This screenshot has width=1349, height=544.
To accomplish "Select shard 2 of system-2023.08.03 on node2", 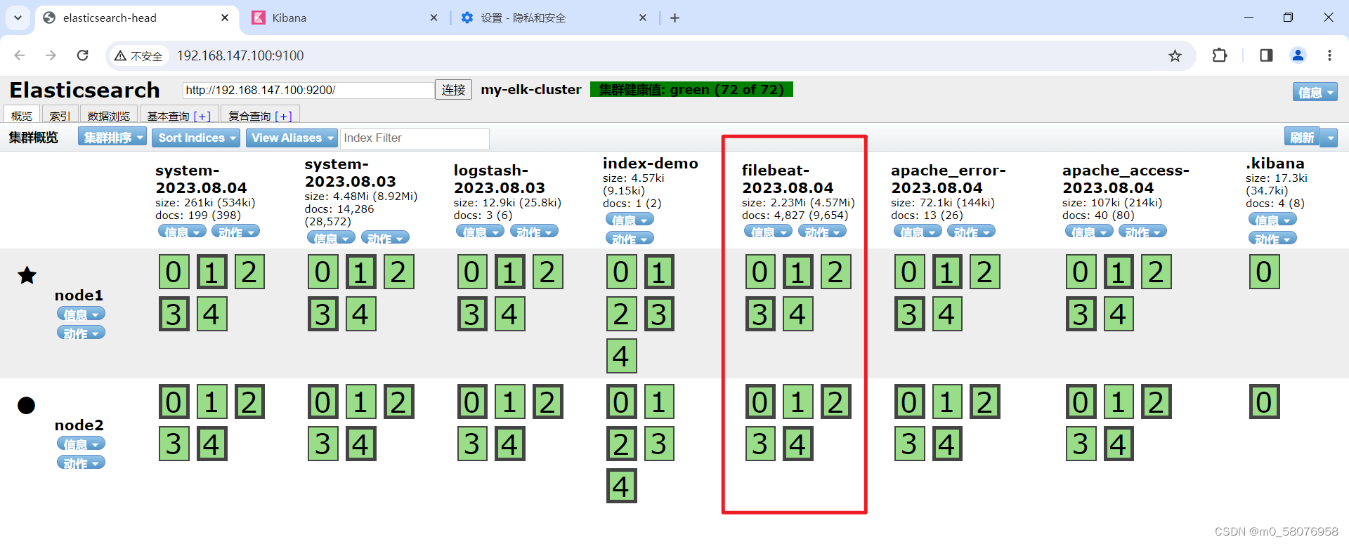I will 398,402.
